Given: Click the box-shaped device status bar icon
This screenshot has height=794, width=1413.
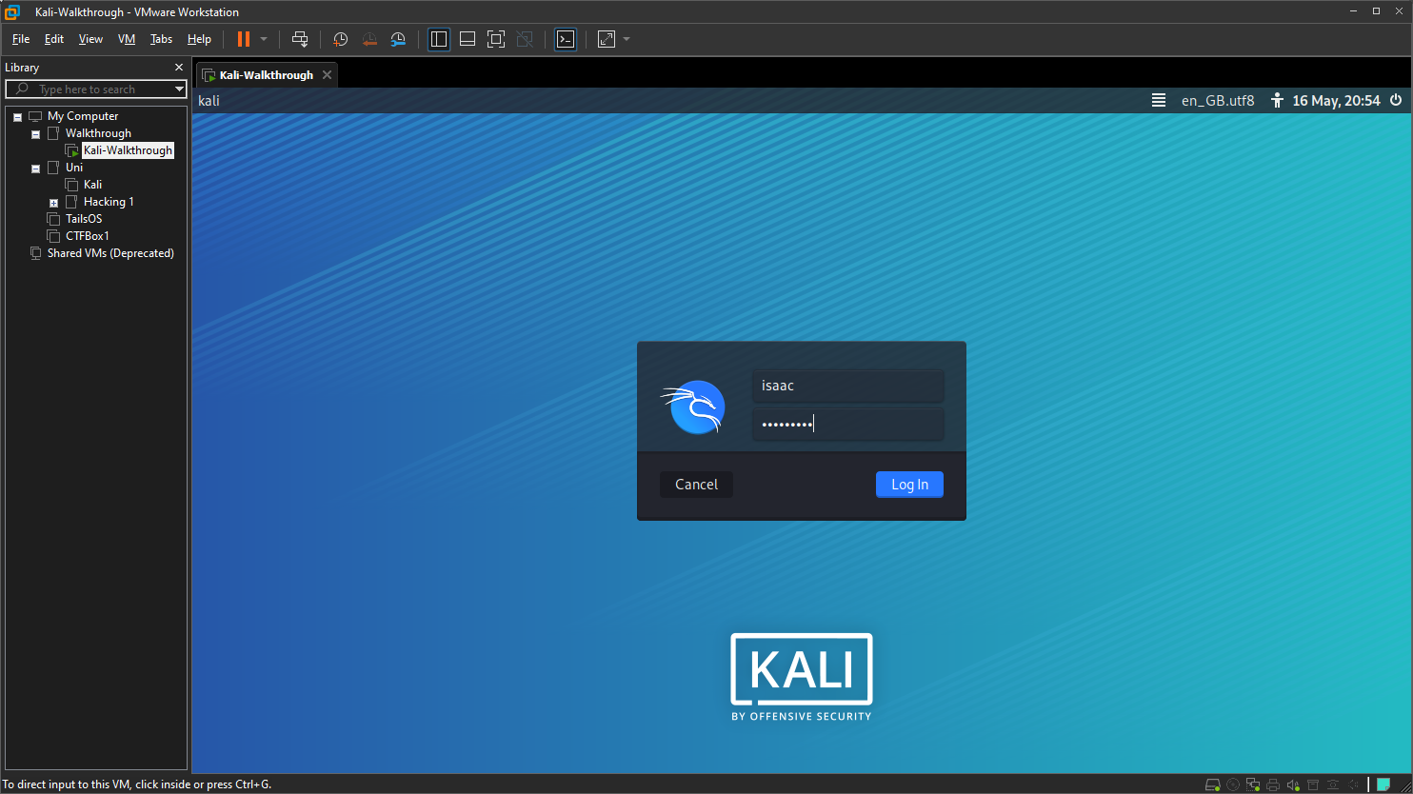Looking at the screenshot, I should 1313,784.
